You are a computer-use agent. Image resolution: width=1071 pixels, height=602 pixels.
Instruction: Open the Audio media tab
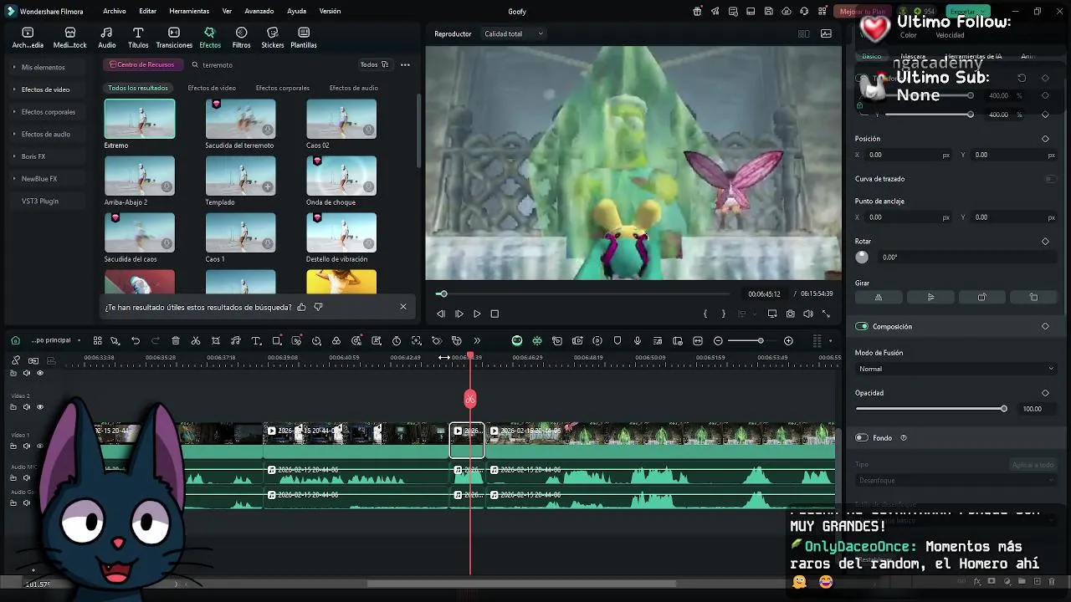click(x=107, y=38)
